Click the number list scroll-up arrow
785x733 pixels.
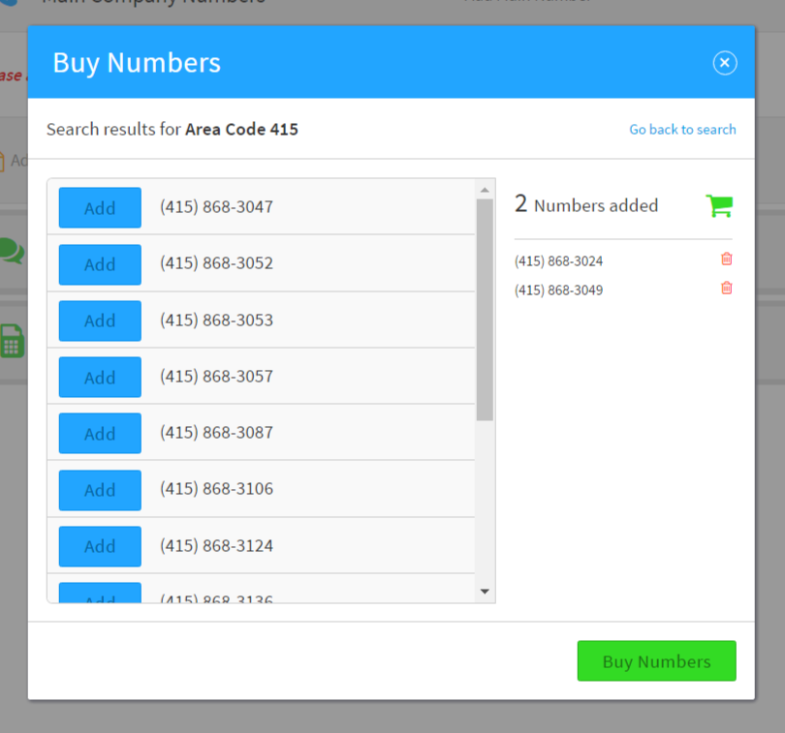[x=485, y=190]
